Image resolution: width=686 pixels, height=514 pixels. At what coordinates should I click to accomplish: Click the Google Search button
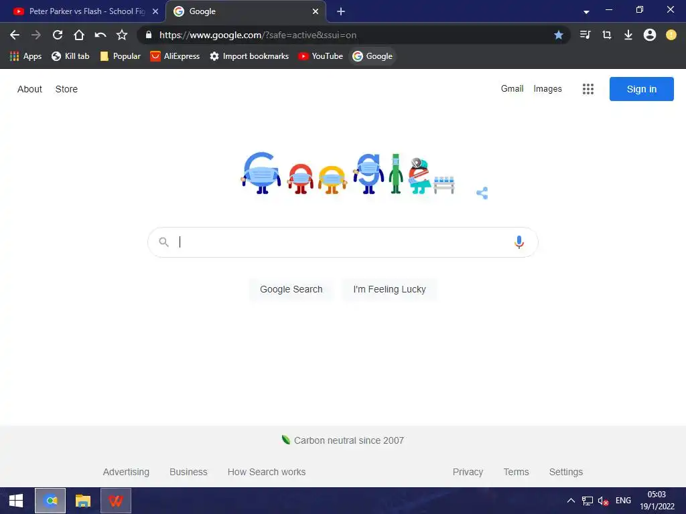pos(291,289)
